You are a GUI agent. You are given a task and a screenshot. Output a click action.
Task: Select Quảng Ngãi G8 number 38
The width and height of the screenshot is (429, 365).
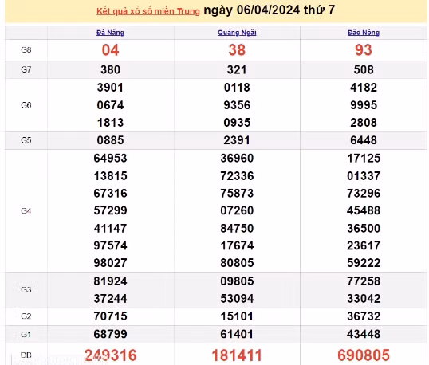pos(237,50)
